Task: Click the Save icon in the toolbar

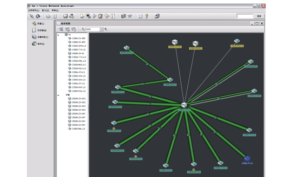Action: 65,16
